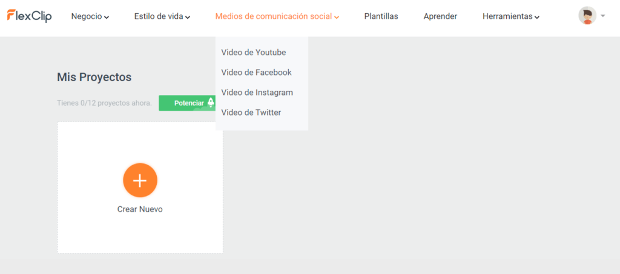Click the green Potenciar button
620x274 pixels.
[x=188, y=103]
